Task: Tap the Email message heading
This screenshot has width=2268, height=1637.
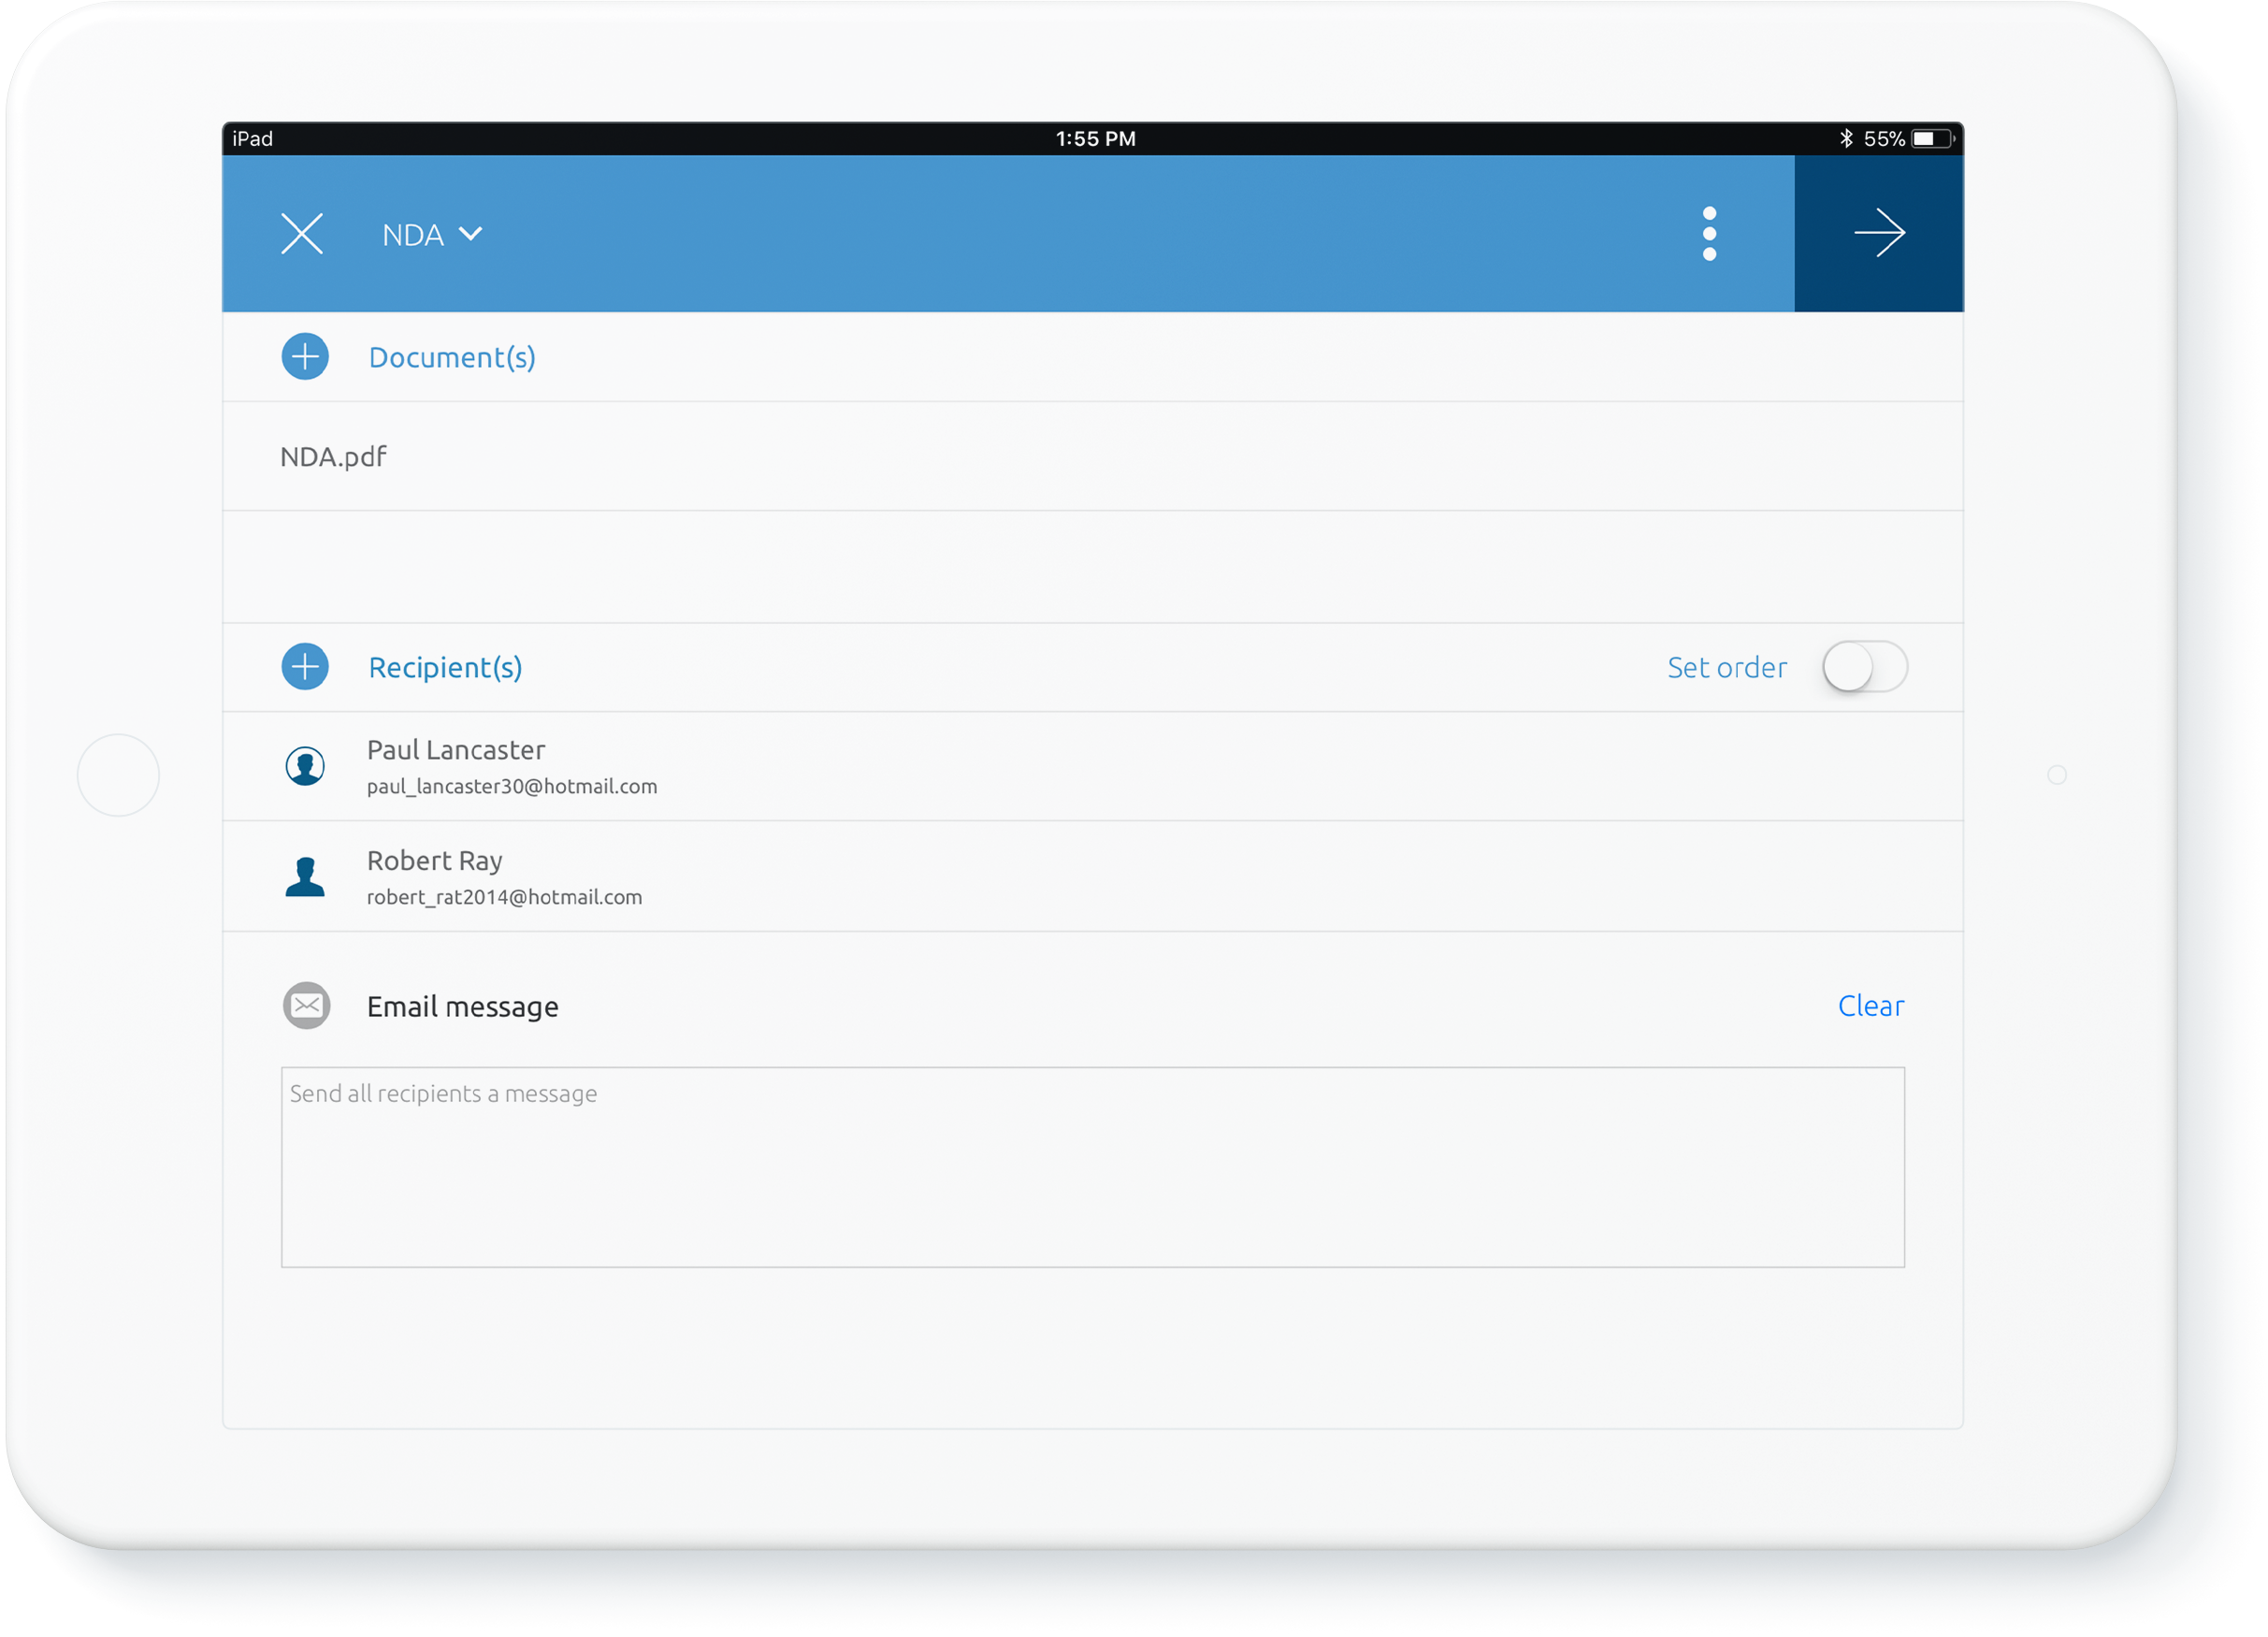Action: (462, 1007)
